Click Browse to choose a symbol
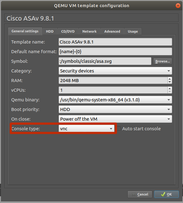183x203 pixels. [x=163, y=61]
